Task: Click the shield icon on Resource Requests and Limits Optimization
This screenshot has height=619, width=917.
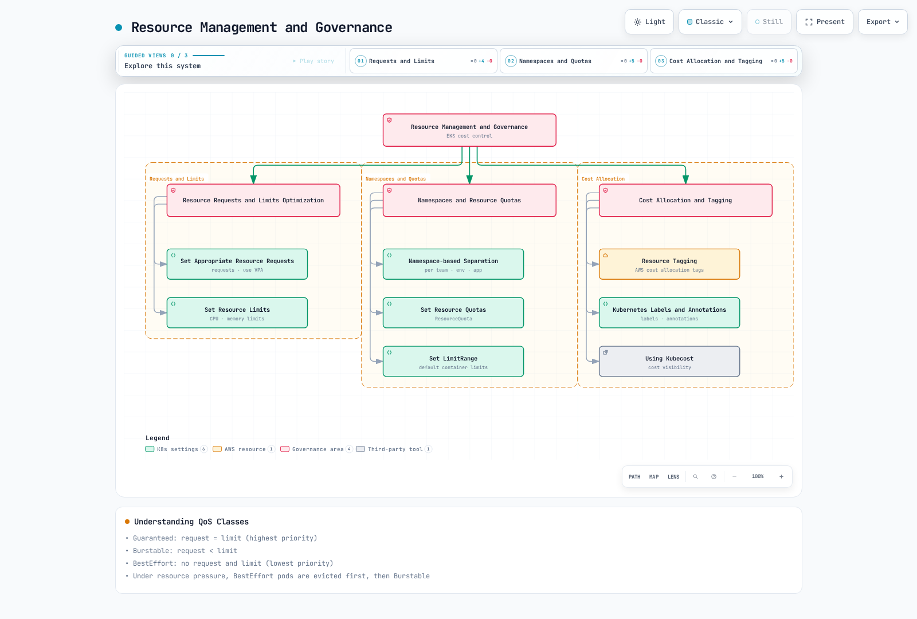Action: pyautogui.click(x=173, y=190)
